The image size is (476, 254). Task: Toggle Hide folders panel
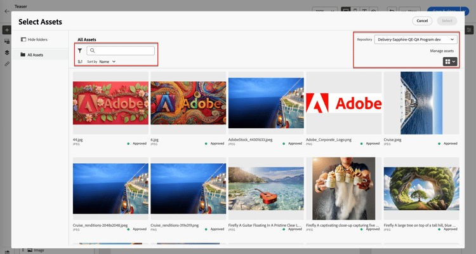[x=34, y=39]
